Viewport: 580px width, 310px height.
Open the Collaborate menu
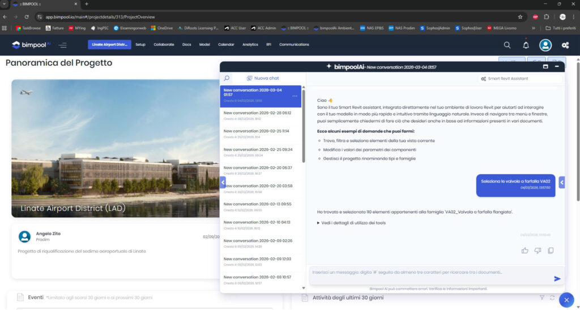click(x=164, y=45)
